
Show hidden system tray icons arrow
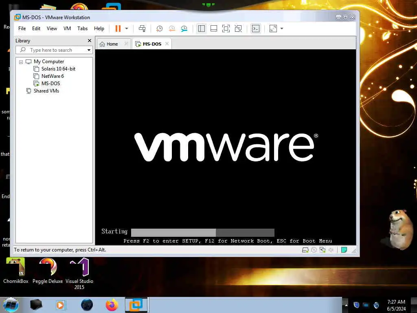coord(346,305)
